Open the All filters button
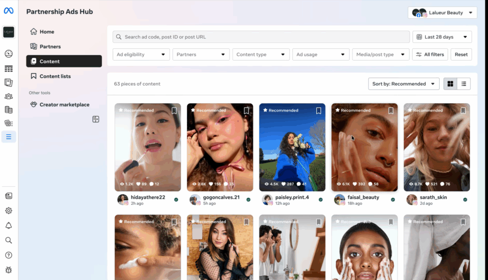 (x=430, y=54)
